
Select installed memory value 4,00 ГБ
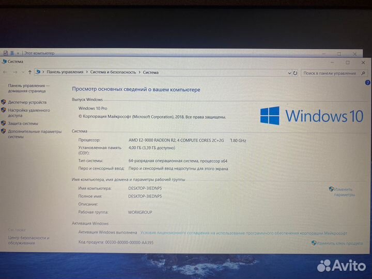(151, 148)
